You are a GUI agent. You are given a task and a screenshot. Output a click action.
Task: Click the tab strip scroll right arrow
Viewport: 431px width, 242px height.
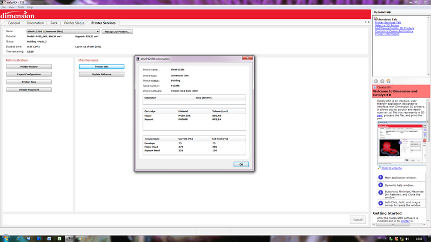click(x=369, y=22)
